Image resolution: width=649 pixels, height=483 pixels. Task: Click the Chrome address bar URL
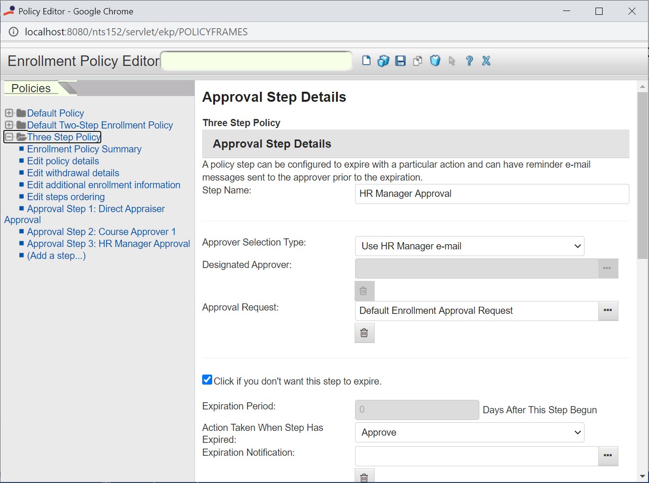[136, 32]
